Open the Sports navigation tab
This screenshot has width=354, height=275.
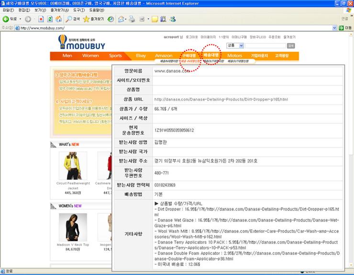pos(115,56)
